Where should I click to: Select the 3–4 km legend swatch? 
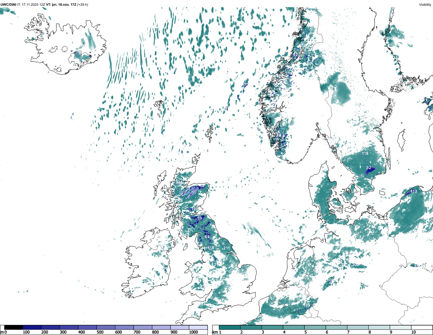(272, 328)
